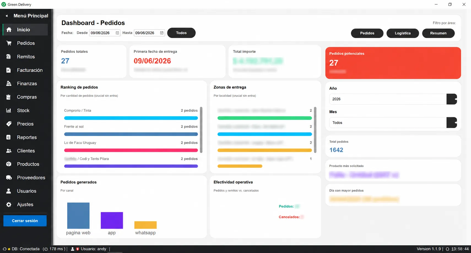Click the Zonas de entrega scrollbar
Screen dimensions: 471x253
(x=315, y=130)
